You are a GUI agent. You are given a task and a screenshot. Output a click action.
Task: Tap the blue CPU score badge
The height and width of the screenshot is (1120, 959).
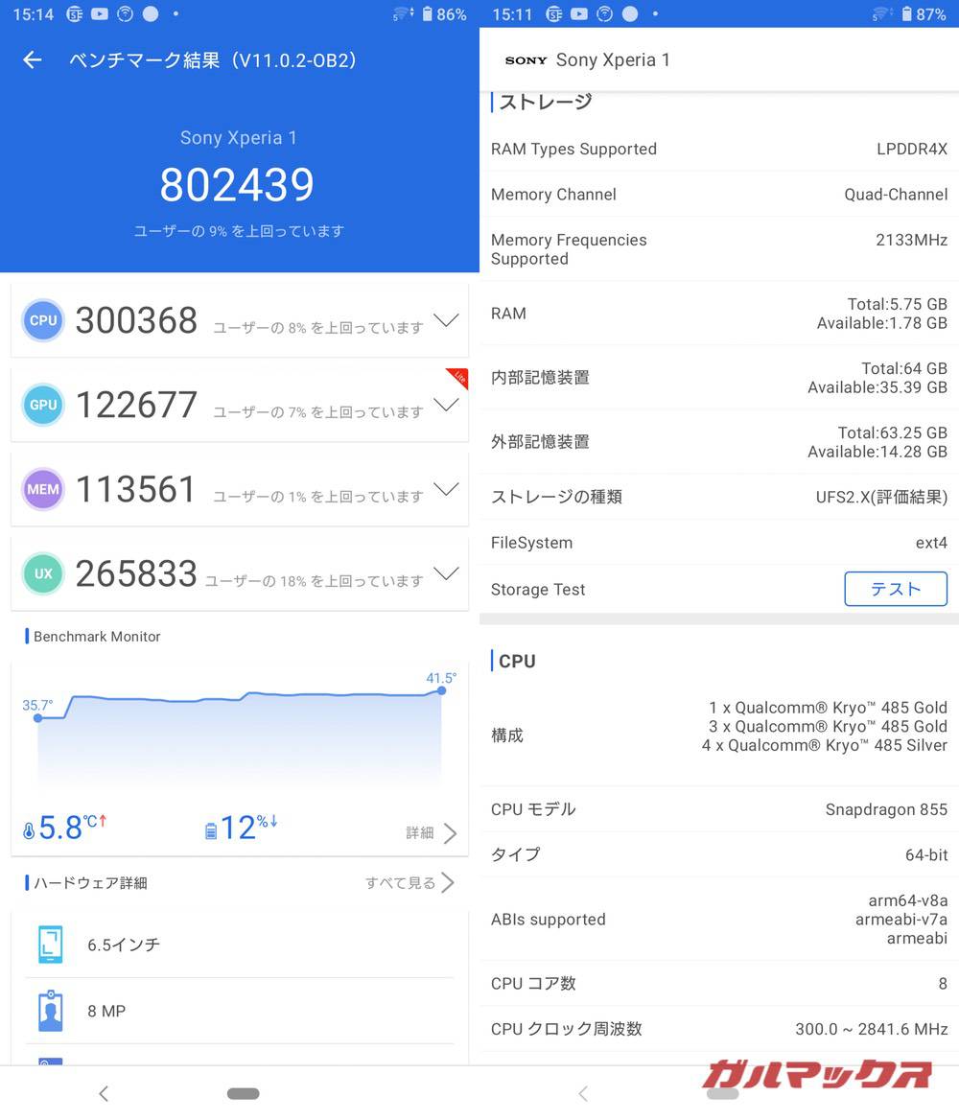(43, 320)
